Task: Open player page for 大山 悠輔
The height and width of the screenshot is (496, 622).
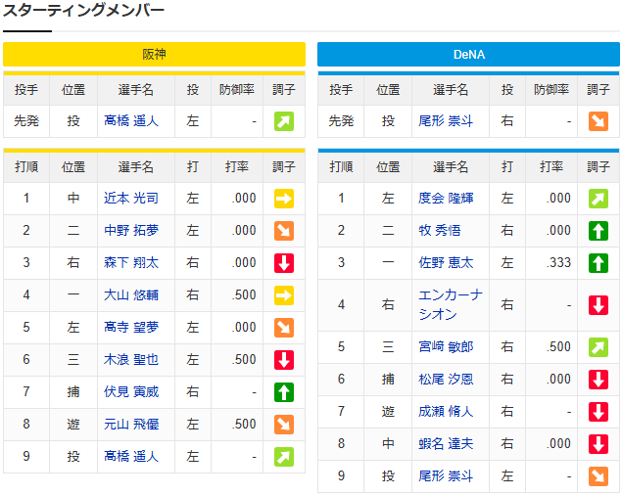Action: pos(131,294)
